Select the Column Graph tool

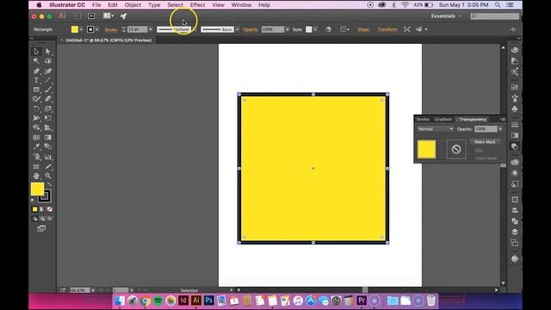click(48, 157)
